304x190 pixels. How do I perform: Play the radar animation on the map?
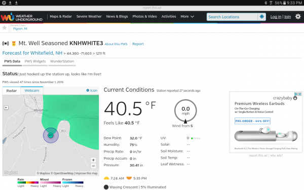click(6, 107)
